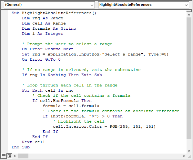Click the 'Next cell' line of code
Viewport: 193px width, 160px height.
pyautogui.click(x=34, y=142)
